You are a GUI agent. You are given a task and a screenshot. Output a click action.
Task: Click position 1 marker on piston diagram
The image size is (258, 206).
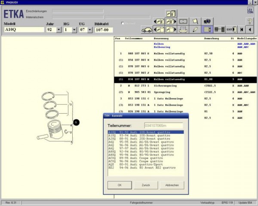(x=76, y=122)
